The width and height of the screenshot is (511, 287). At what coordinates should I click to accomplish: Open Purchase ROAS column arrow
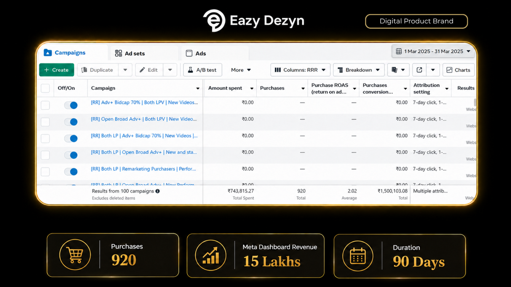(355, 88)
